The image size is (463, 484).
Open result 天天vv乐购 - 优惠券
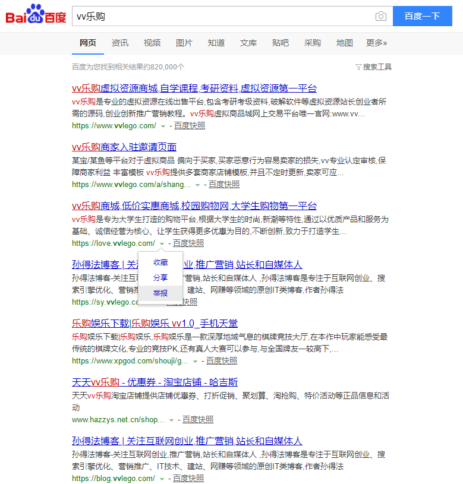[x=155, y=382]
